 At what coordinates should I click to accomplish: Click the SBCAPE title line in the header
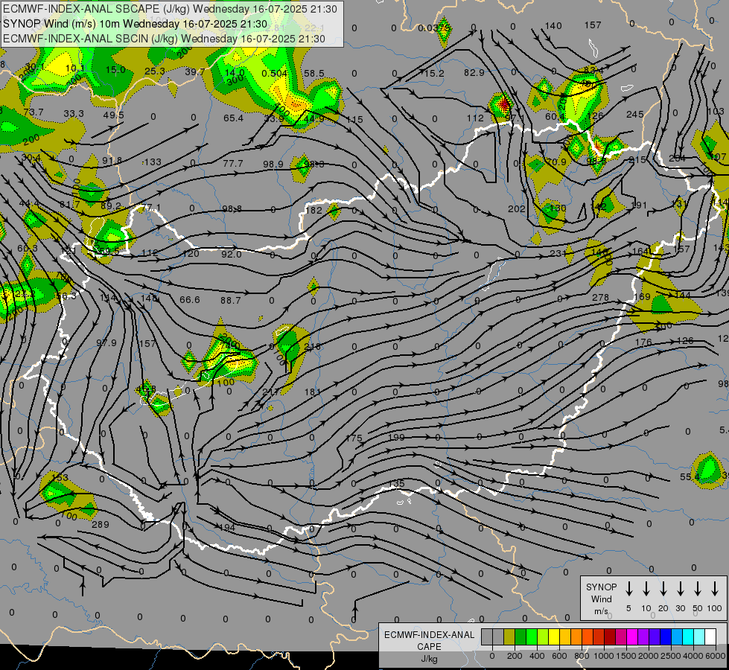tap(170, 9)
